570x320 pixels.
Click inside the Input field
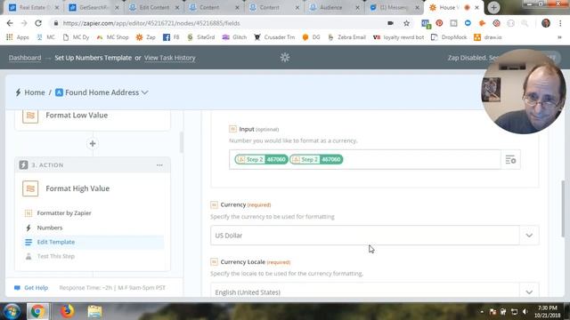(365, 160)
